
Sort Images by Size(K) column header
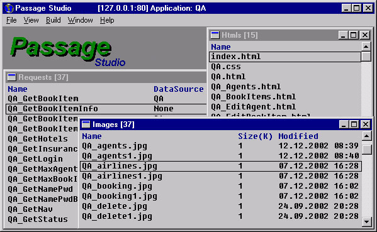click(255, 136)
